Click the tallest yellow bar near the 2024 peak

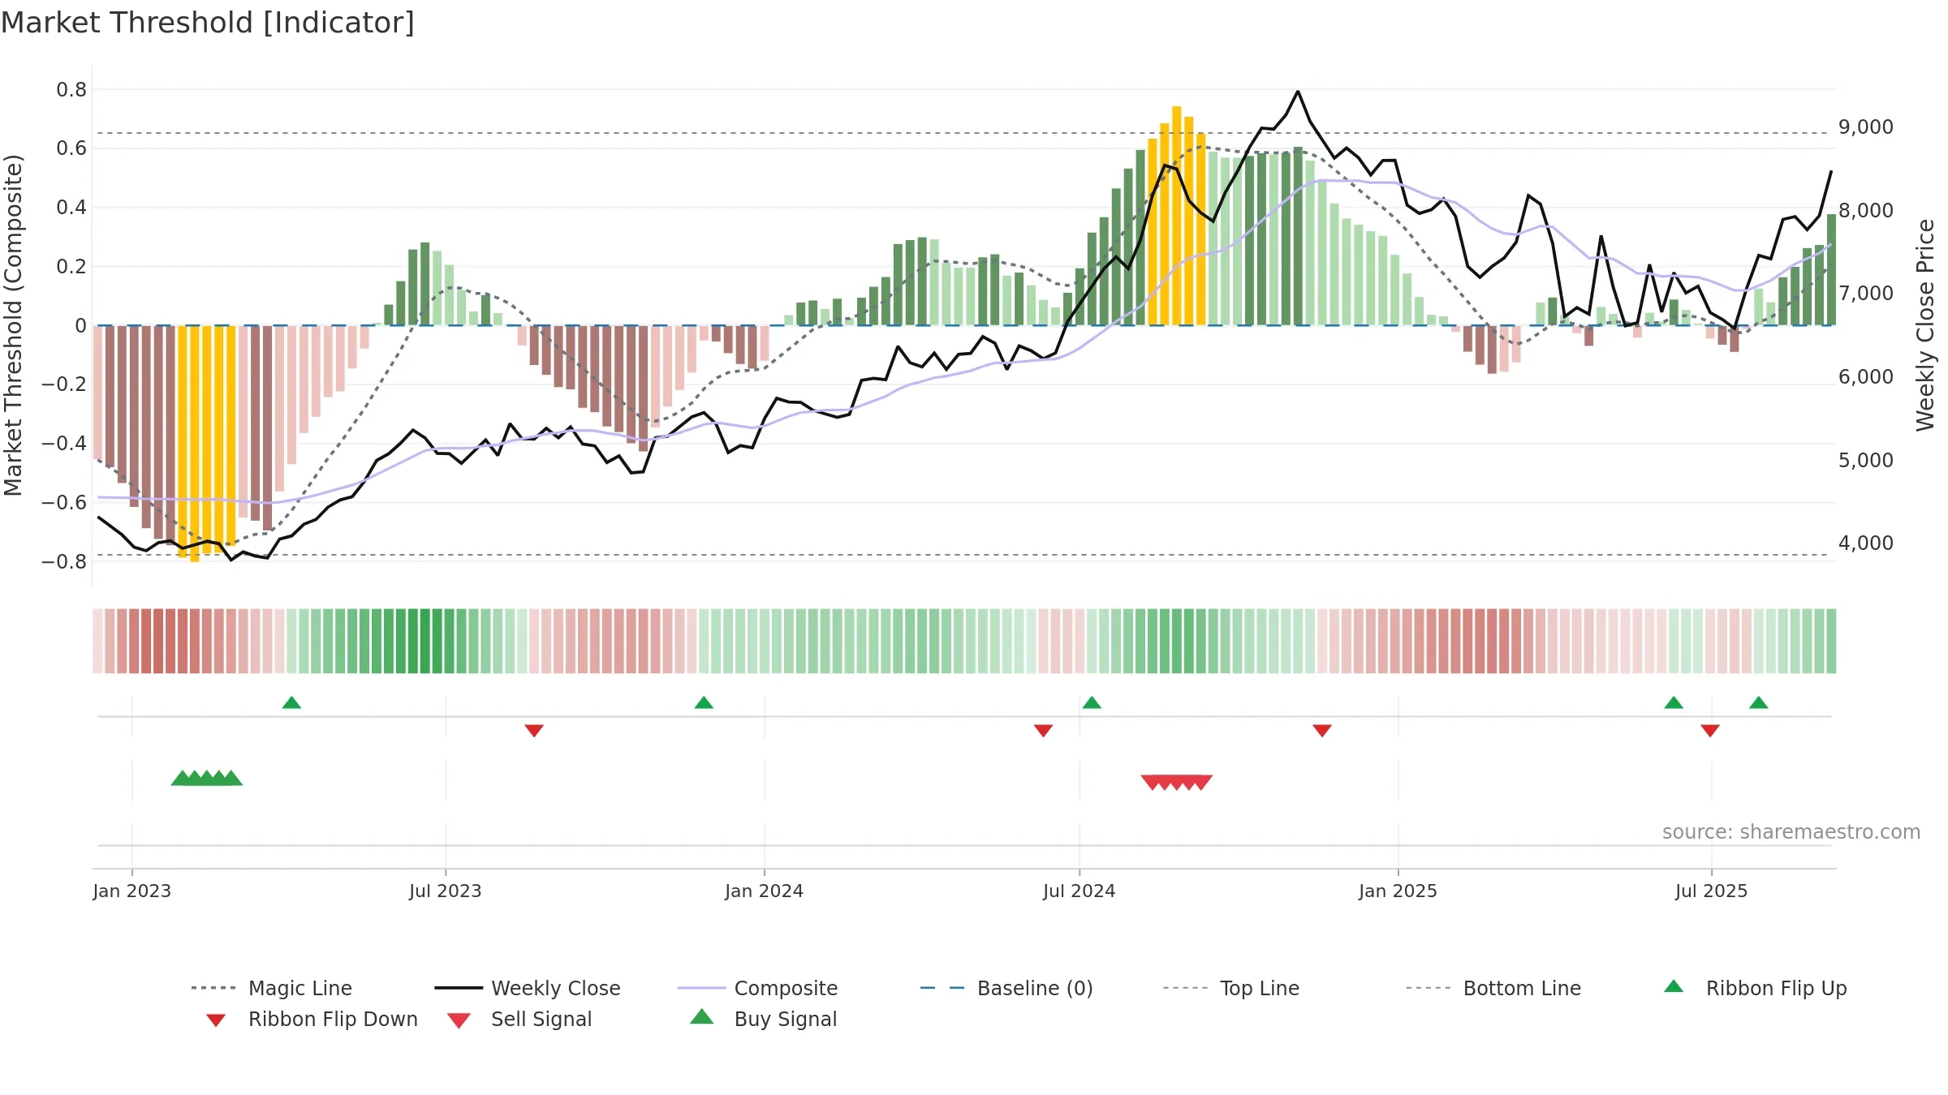point(1177,216)
